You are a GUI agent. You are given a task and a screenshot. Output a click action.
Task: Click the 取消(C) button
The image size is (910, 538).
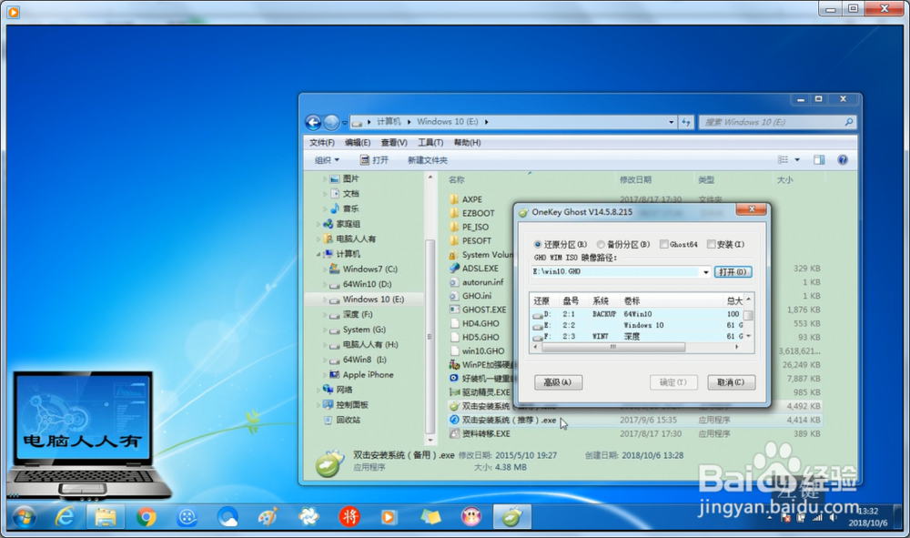pyautogui.click(x=731, y=382)
